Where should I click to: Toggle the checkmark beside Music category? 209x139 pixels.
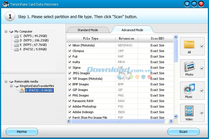[x=202, y=91]
